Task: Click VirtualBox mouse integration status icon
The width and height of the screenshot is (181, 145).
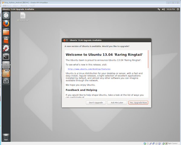Action: [x=163, y=143]
